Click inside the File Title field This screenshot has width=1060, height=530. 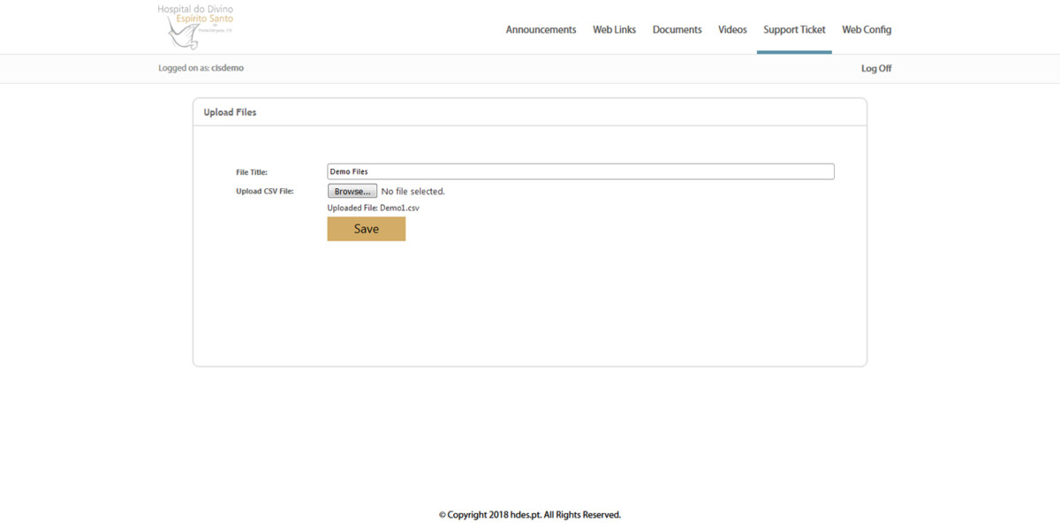click(579, 170)
